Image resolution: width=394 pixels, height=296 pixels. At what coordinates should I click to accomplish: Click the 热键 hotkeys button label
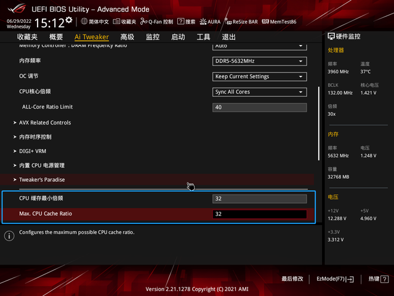pos(374,279)
